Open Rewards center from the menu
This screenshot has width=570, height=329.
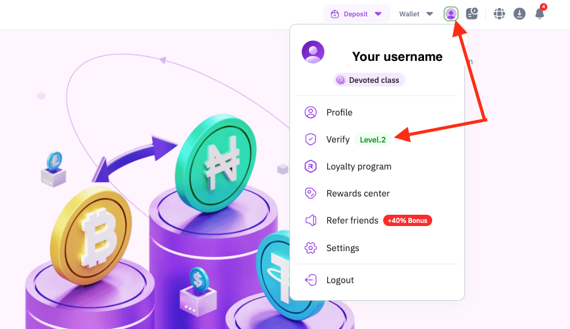pos(358,193)
